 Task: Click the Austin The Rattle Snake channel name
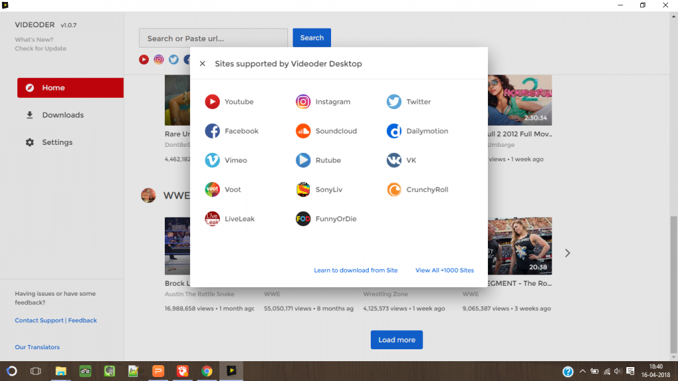point(199,294)
